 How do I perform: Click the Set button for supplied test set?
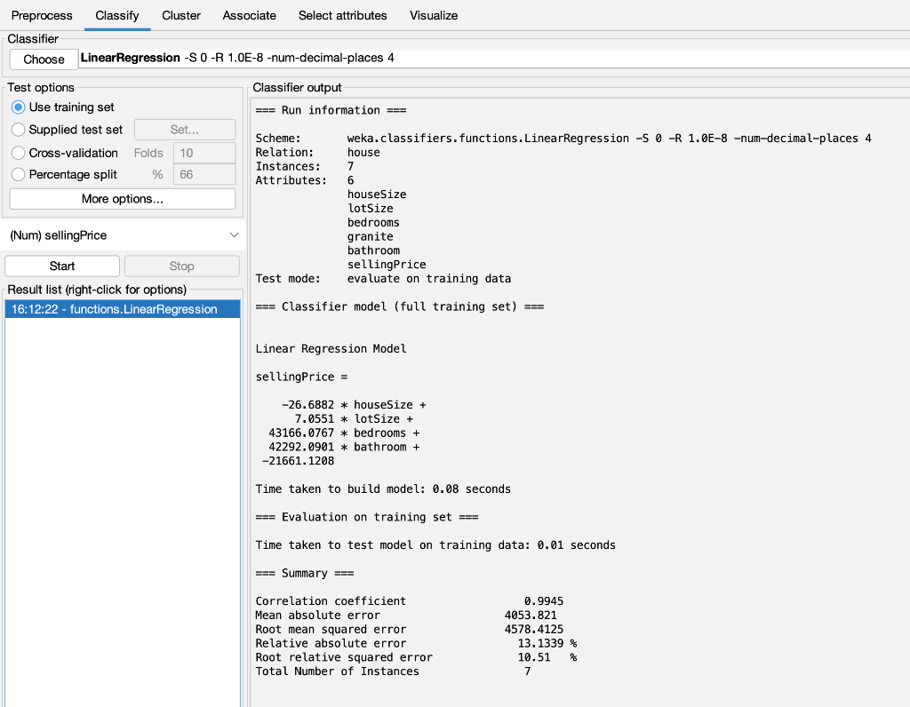click(184, 130)
